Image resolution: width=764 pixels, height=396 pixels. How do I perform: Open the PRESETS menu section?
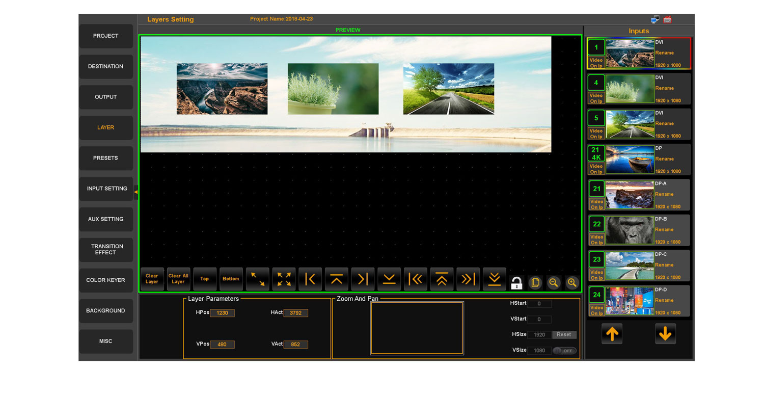coord(105,158)
